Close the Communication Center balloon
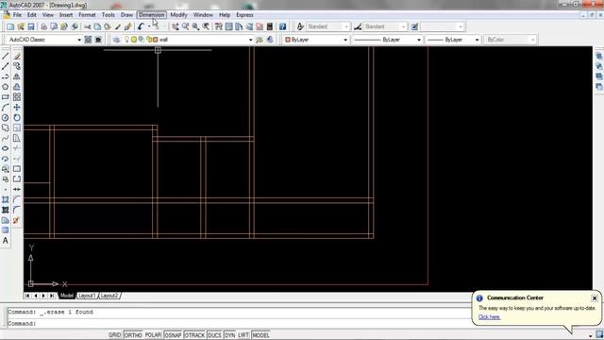 point(595,298)
